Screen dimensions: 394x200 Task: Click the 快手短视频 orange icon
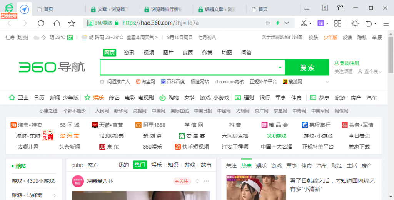(x=178, y=147)
